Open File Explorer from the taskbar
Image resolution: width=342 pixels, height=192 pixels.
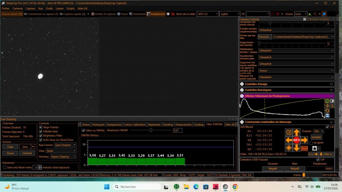tap(186, 186)
